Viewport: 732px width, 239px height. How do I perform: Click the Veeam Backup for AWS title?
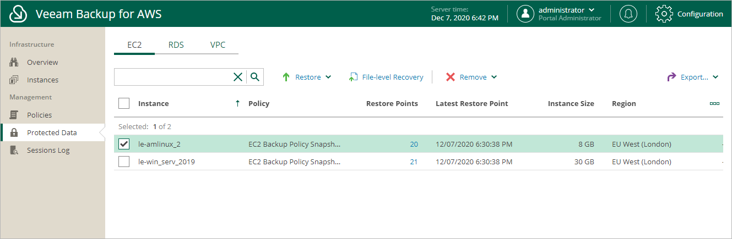click(99, 14)
